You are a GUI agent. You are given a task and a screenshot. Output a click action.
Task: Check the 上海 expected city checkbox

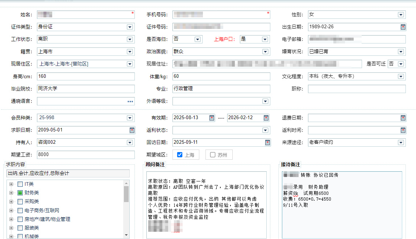pyautogui.click(x=180, y=155)
